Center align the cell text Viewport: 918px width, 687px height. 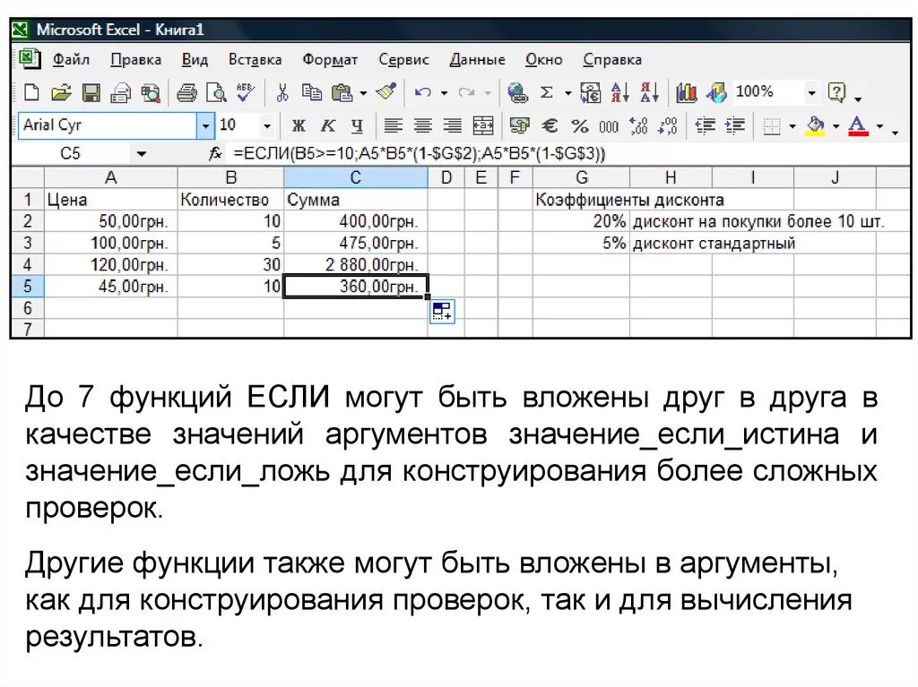click(423, 125)
